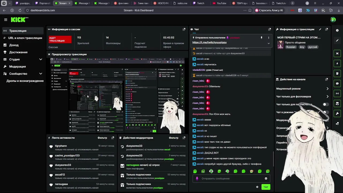
Task: Pop out the Stream preview panel
Action: [x=184, y=54]
